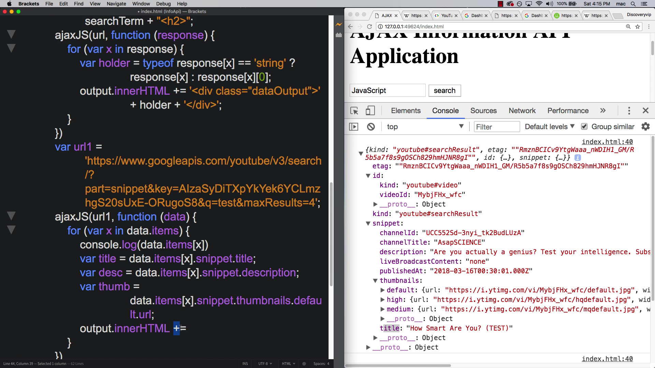655x368 pixels.
Task: Click the Brackets editor vertical scrollbar
Action: click(331, 234)
